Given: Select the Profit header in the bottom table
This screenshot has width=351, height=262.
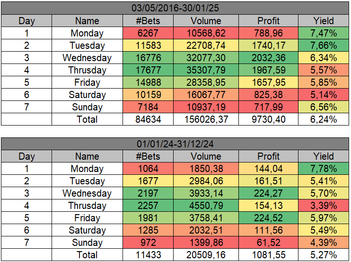Looking at the screenshot, I should (268, 156).
